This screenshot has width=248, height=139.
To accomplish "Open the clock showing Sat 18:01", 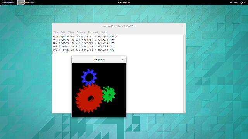I will pos(124,3).
